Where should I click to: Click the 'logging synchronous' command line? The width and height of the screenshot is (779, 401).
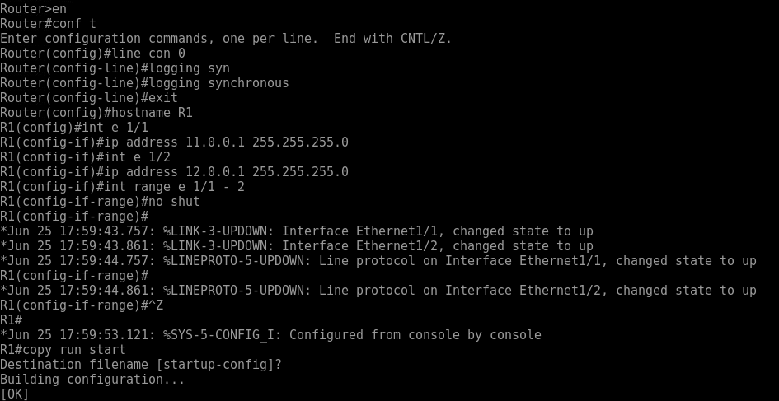pos(144,83)
